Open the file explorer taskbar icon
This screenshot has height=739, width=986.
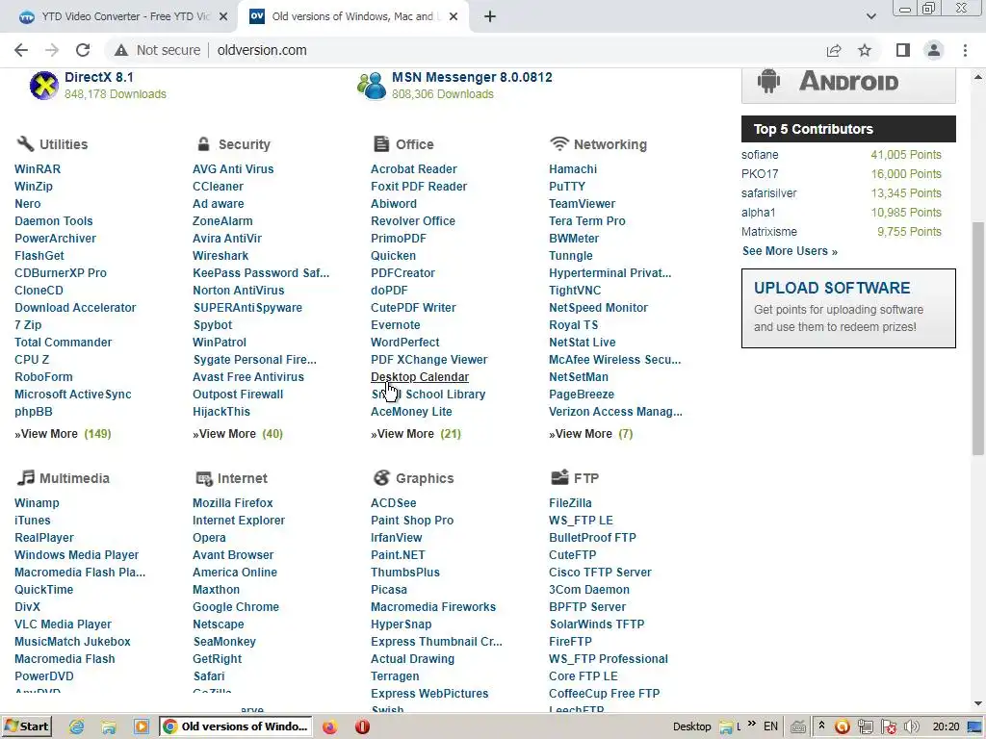tap(109, 726)
